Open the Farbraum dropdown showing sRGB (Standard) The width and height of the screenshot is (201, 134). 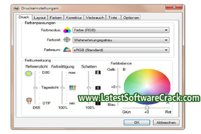point(121,50)
